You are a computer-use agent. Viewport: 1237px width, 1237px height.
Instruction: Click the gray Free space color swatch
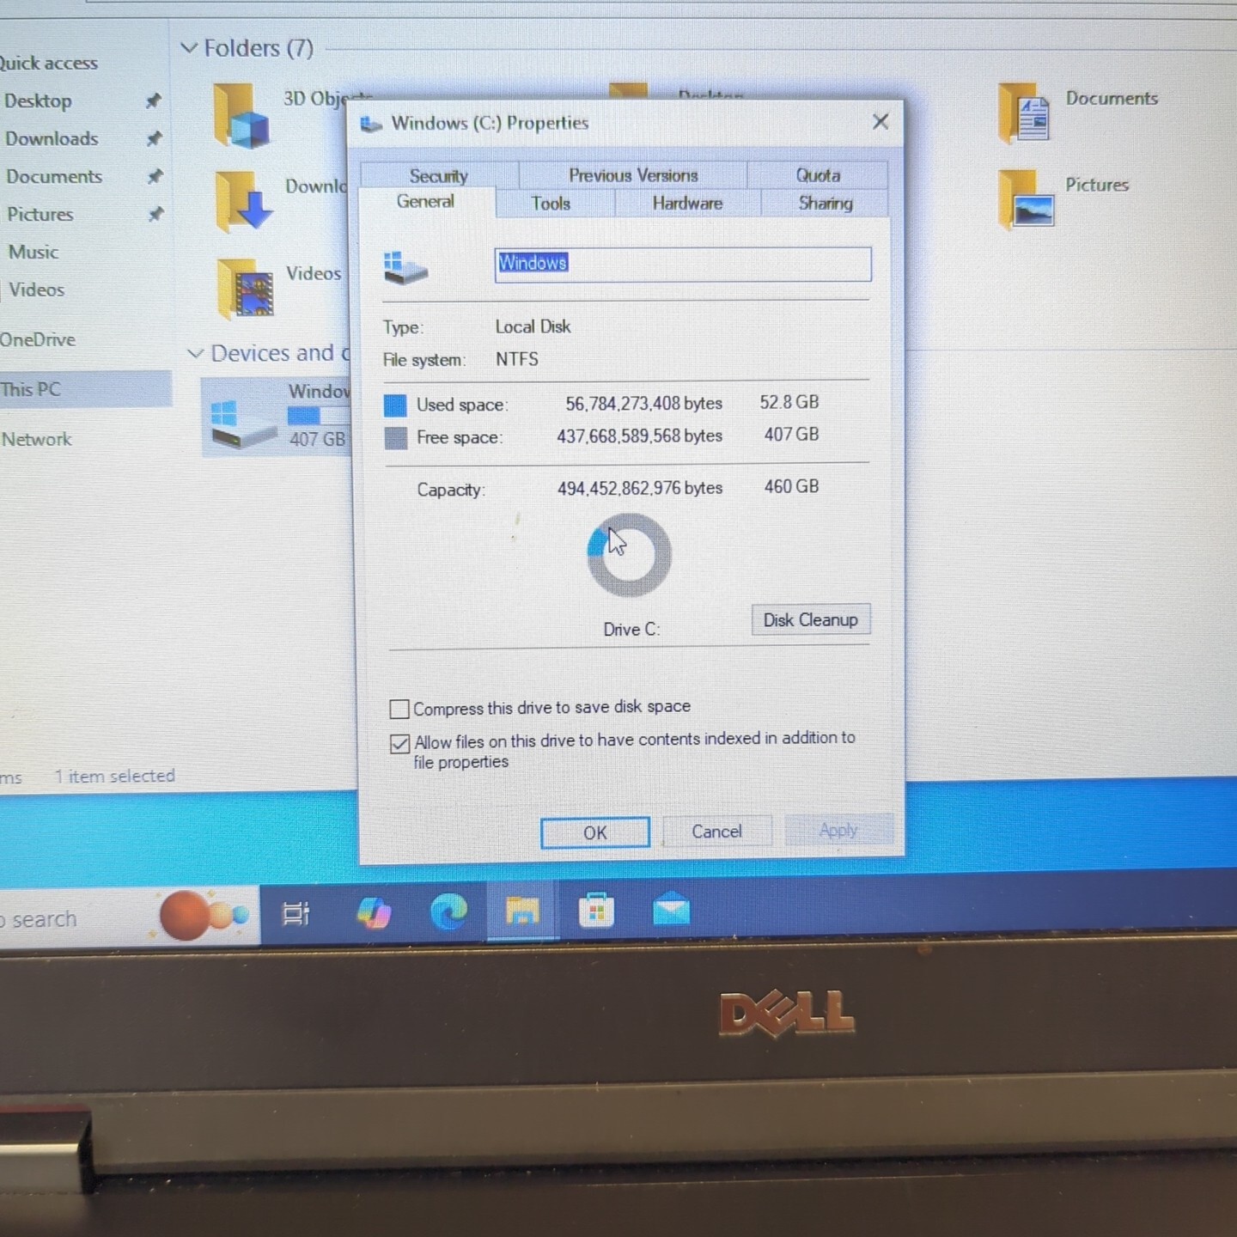click(396, 438)
